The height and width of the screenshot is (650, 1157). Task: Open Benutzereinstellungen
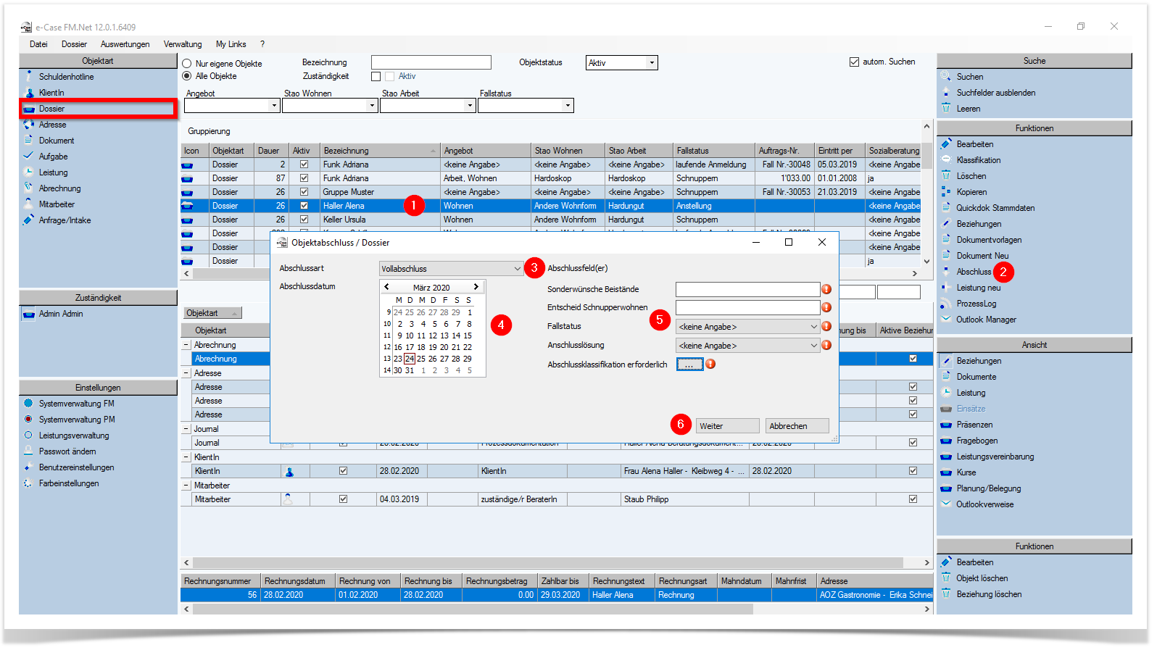76,467
